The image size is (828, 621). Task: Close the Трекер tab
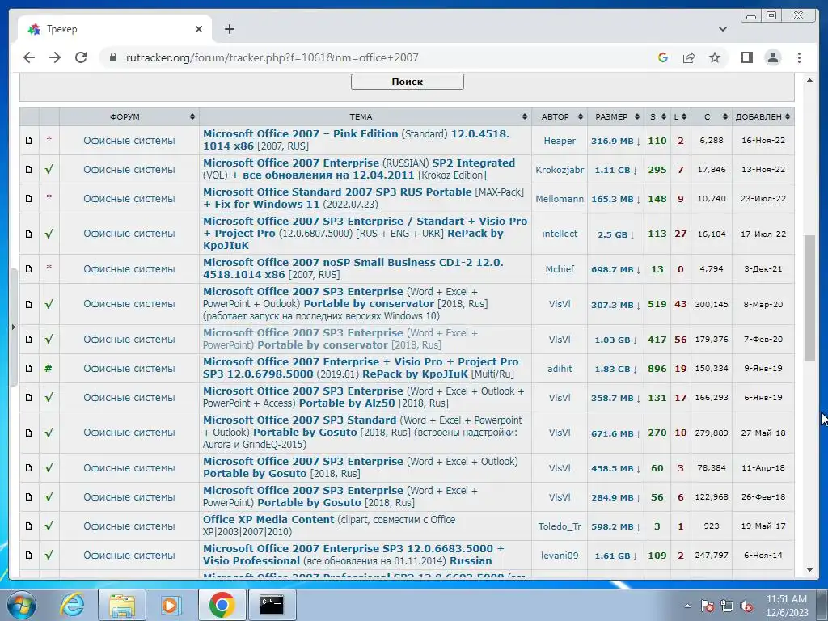click(199, 29)
